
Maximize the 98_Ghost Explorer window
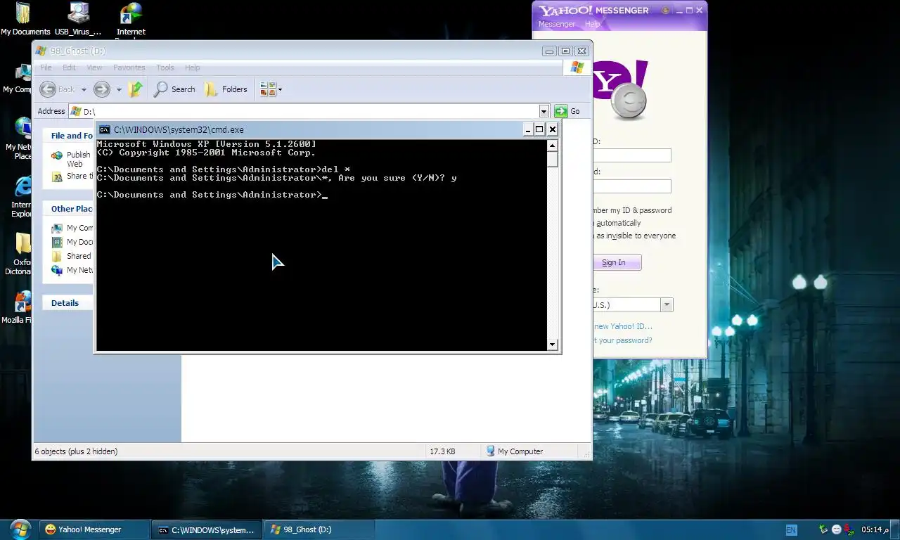pos(565,51)
